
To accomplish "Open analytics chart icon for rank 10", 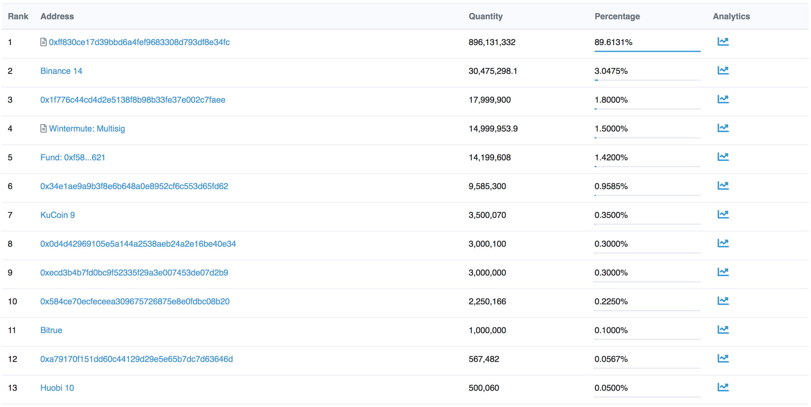I will coord(723,301).
